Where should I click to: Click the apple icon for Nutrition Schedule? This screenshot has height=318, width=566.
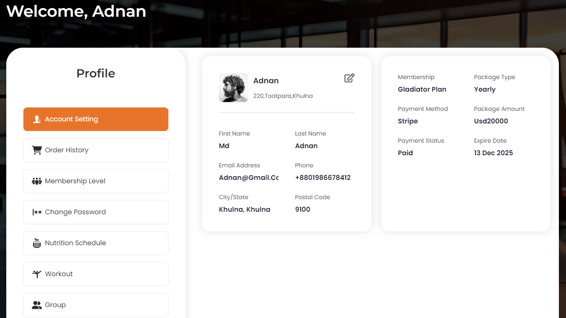(37, 243)
